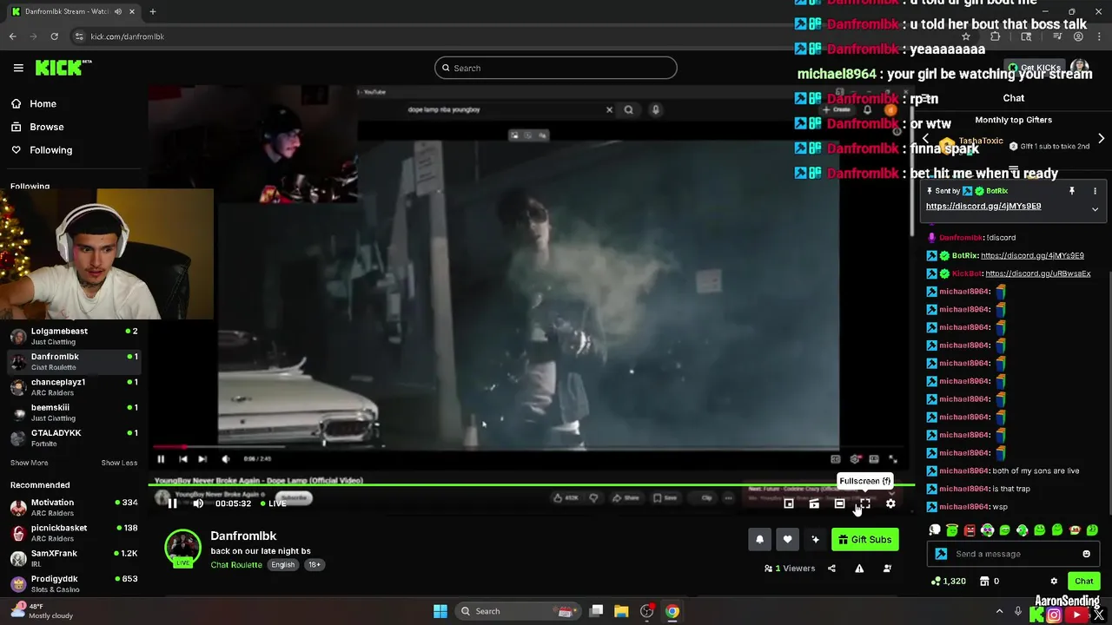Open Danfromlbk channel avatar

(x=182, y=547)
